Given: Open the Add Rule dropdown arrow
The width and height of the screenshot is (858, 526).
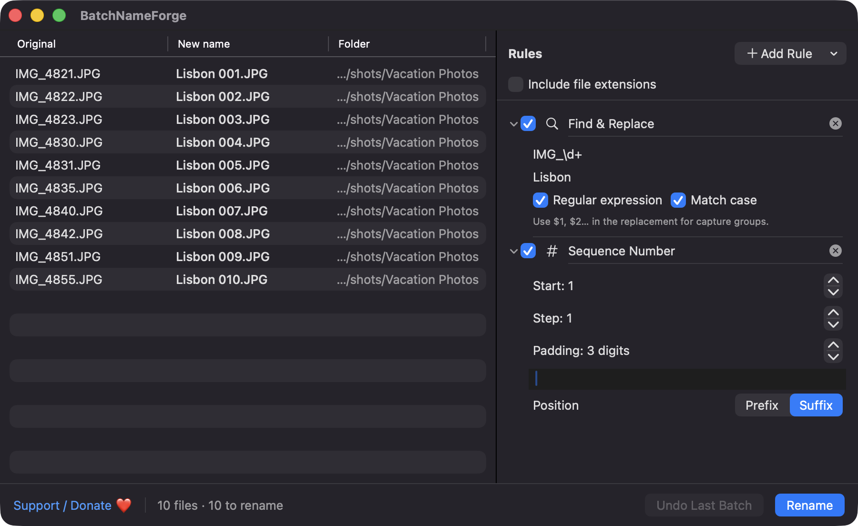Looking at the screenshot, I should pyautogui.click(x=834, y=54).
